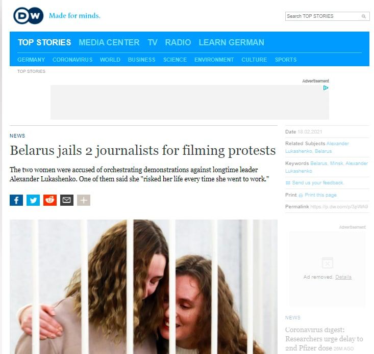
Task: Click the search magnifier icon
Action: tap(363, 16)
